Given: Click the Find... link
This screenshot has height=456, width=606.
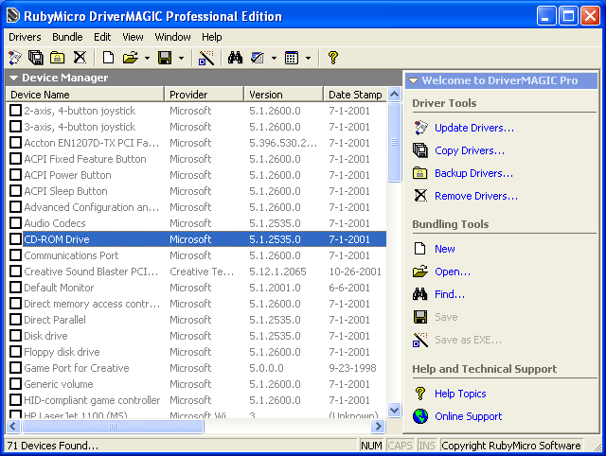Looking at the screenshot, I should (450, 294).
